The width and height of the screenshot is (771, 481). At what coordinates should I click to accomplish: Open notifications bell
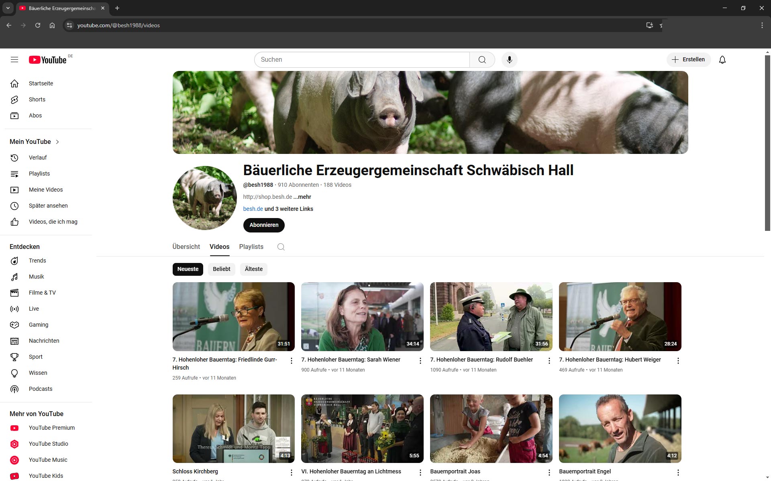coord(722,59)
